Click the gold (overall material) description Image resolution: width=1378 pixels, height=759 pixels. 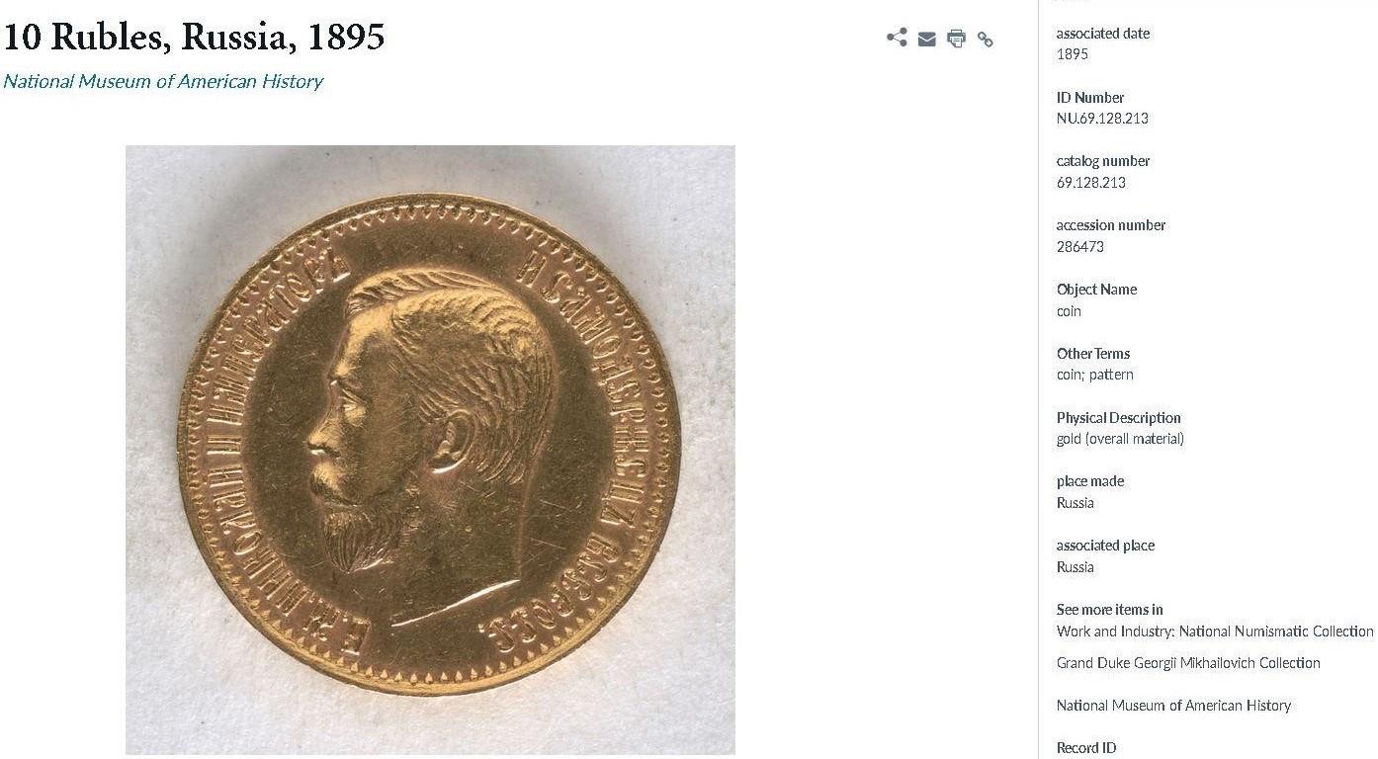(1120, 439)
